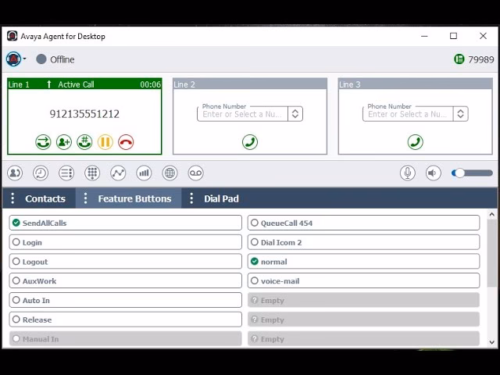Screen dimensions: 500x375
Task: Open the statistics graph line icon
Action: click(118, 173)
